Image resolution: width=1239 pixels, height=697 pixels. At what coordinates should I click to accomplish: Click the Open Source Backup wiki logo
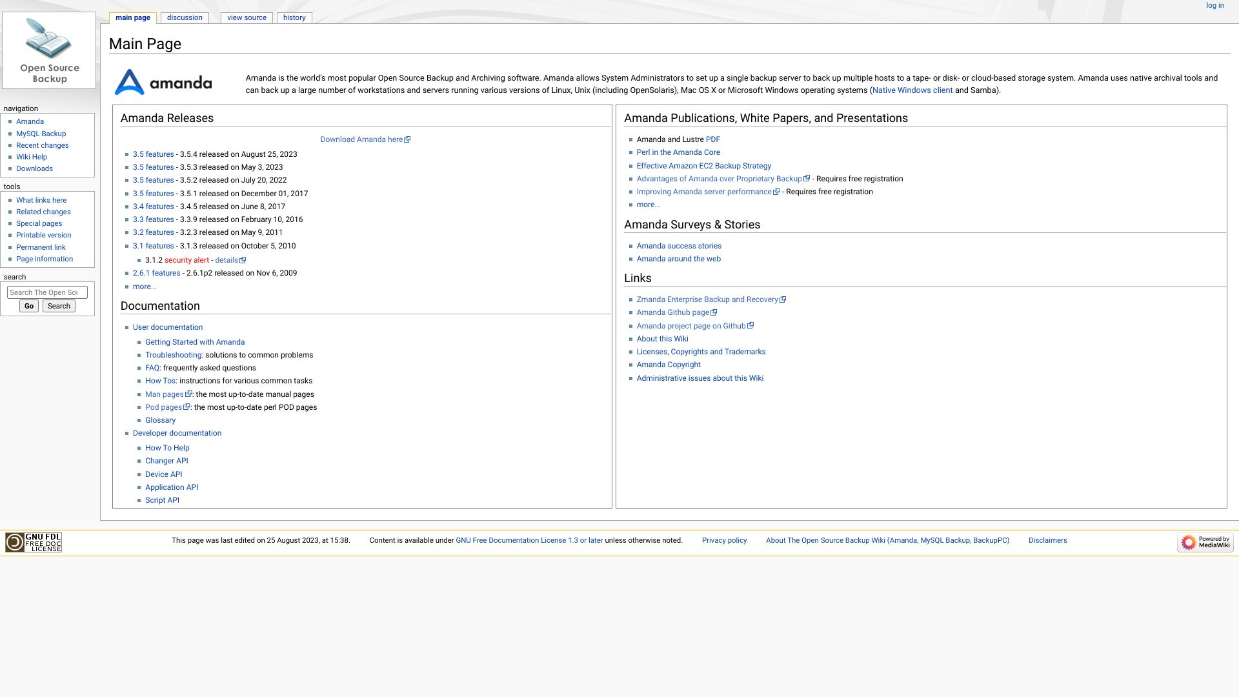(49, 50)
